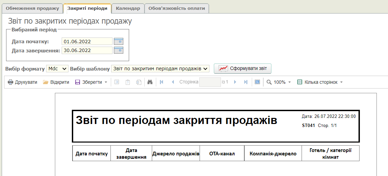Click the Друкувати print icon
388x176 pixels.
point(11,82)
